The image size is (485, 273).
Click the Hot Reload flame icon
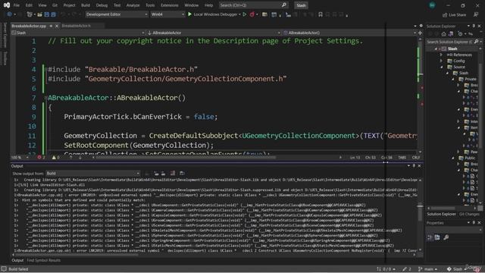coord(252,14)
